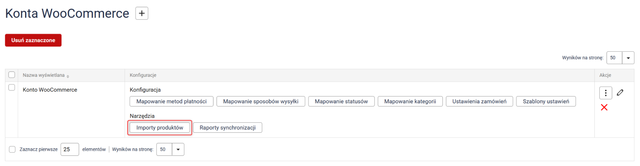Delete account with the red X icon
The height and width of the screenshot is (166, 640).
click(604, 107)
